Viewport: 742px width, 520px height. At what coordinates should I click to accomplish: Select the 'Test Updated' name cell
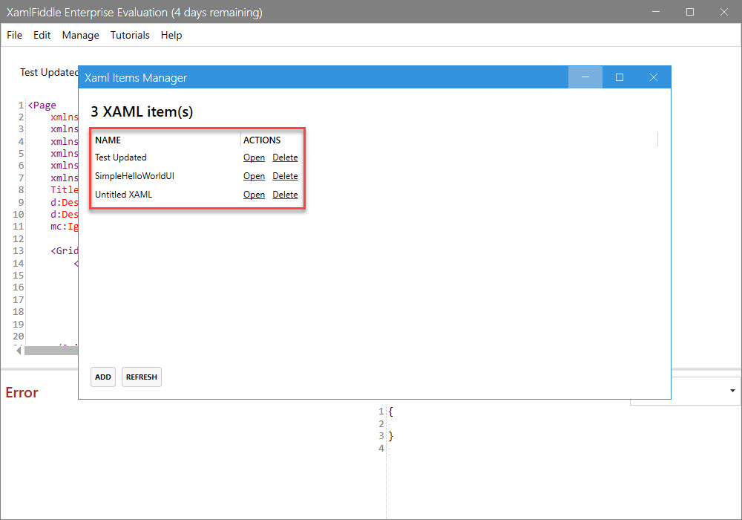pyautogui.click(x=121, y=157)
